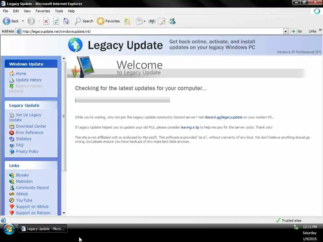This screenshot has height=242, width=323.
Task: Go to the home page icon
Action: [x=66, y=21]
